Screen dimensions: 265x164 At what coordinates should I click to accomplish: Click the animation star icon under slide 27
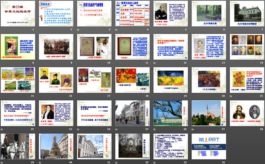[x=193, y=129]
